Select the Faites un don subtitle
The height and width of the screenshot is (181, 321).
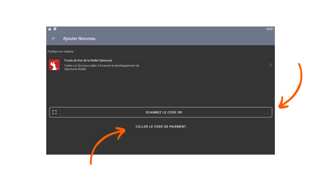click(102, 67)
